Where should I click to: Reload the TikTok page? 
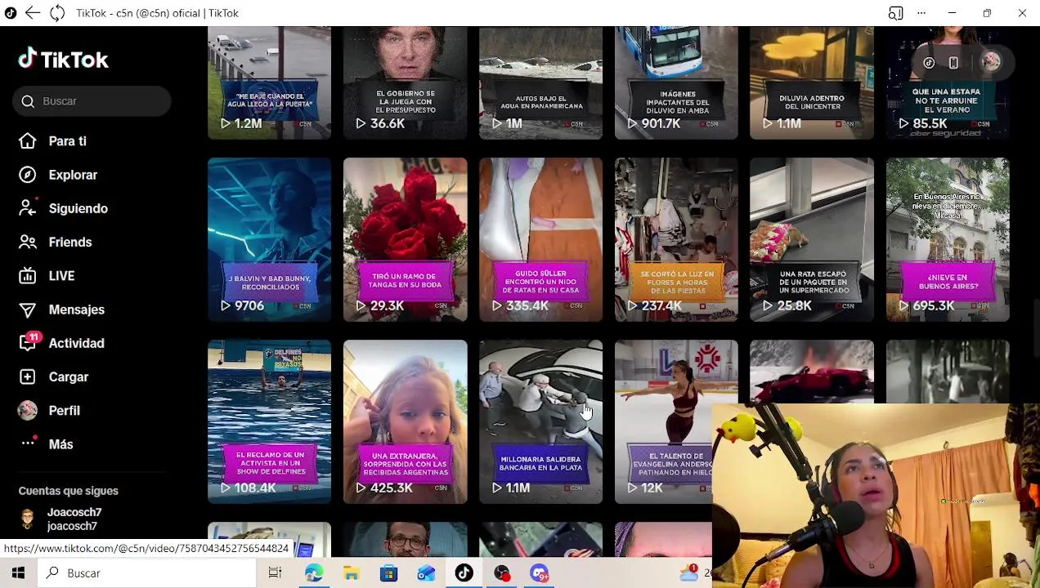pos(57,13)
